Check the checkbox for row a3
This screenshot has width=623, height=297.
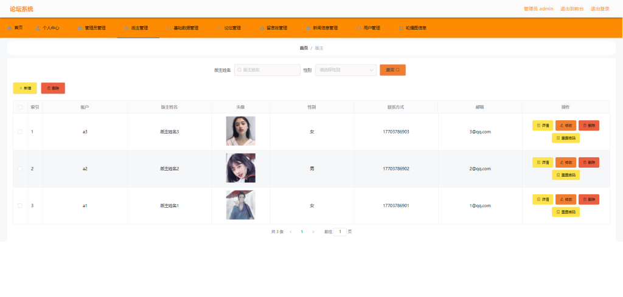pos(20,132)
